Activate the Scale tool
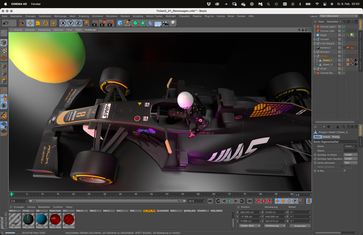The width and height of the screenshot is (363, 235). click(x=38, y=23)
